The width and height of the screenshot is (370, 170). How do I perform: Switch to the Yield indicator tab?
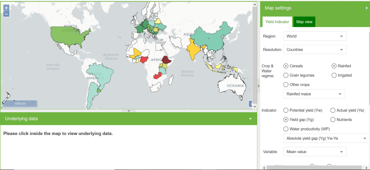pyautogui.click(x=277, y=22)
